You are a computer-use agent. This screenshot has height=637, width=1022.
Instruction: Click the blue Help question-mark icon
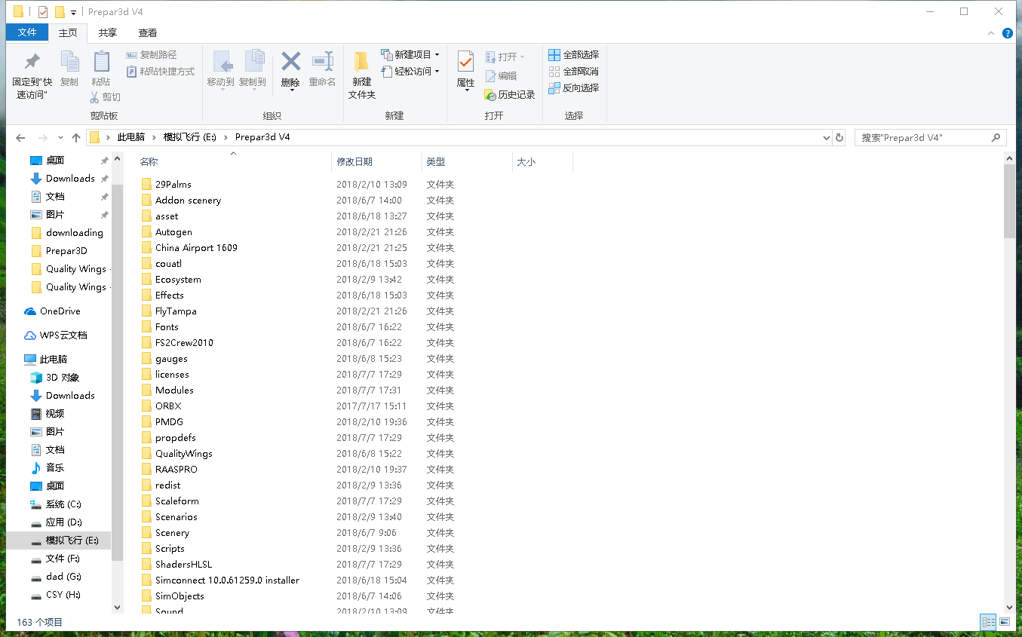[x=1008, y=33]
